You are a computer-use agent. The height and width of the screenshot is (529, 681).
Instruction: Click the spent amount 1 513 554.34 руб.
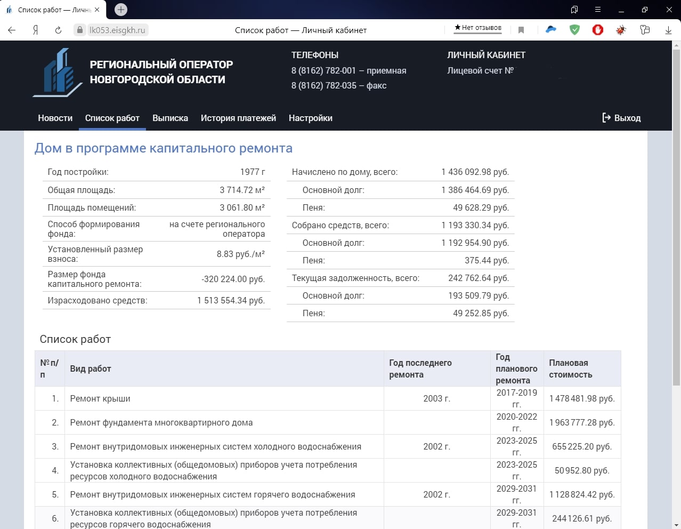[231, 300]
